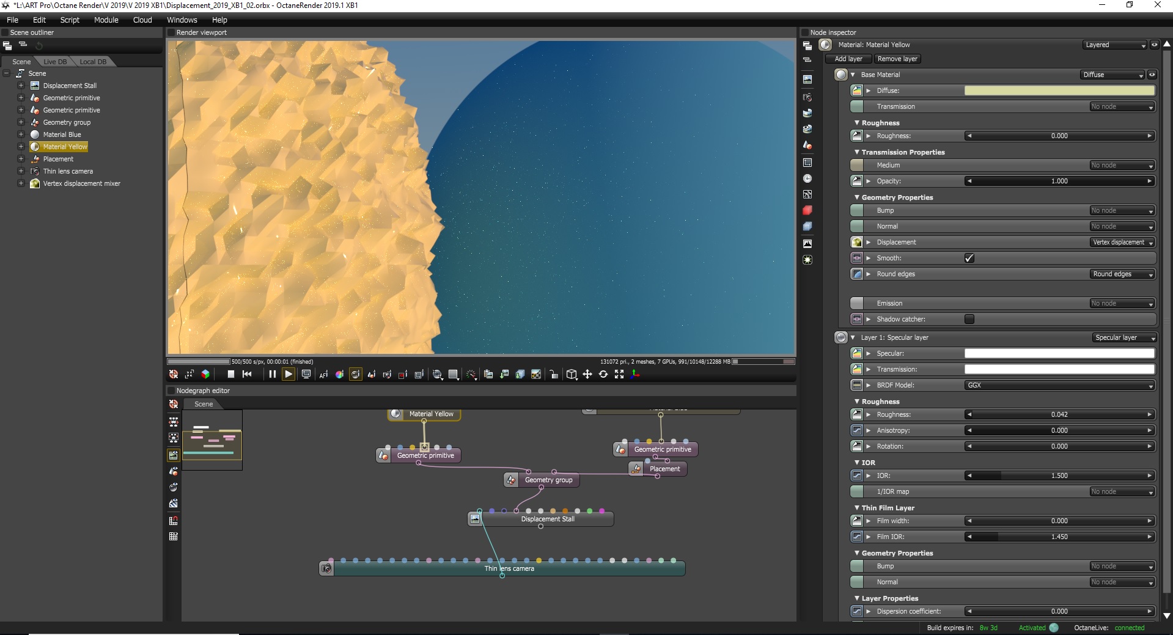Open the File menu
The image size is (1173, 635).
coord(12,20)
